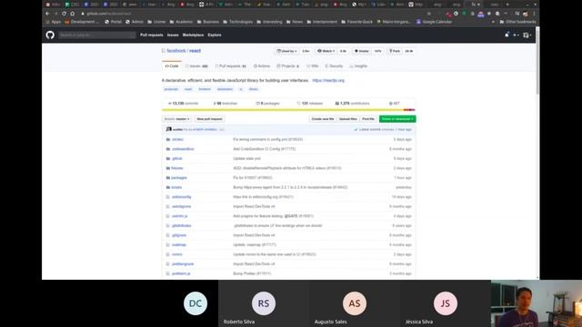
Task: Click the Upload files button
Action: 347,119
